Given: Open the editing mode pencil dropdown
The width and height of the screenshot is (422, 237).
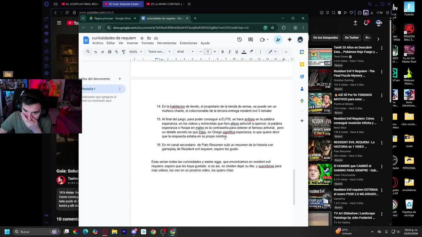Looking at the screenshot, I should click(272, 52).
